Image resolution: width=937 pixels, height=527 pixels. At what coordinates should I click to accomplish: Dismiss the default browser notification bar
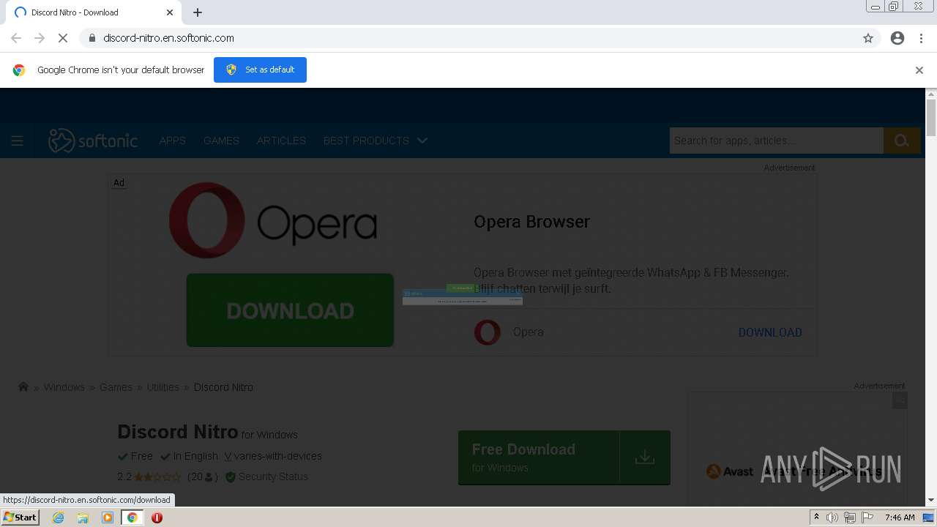(x=919, y=70)
